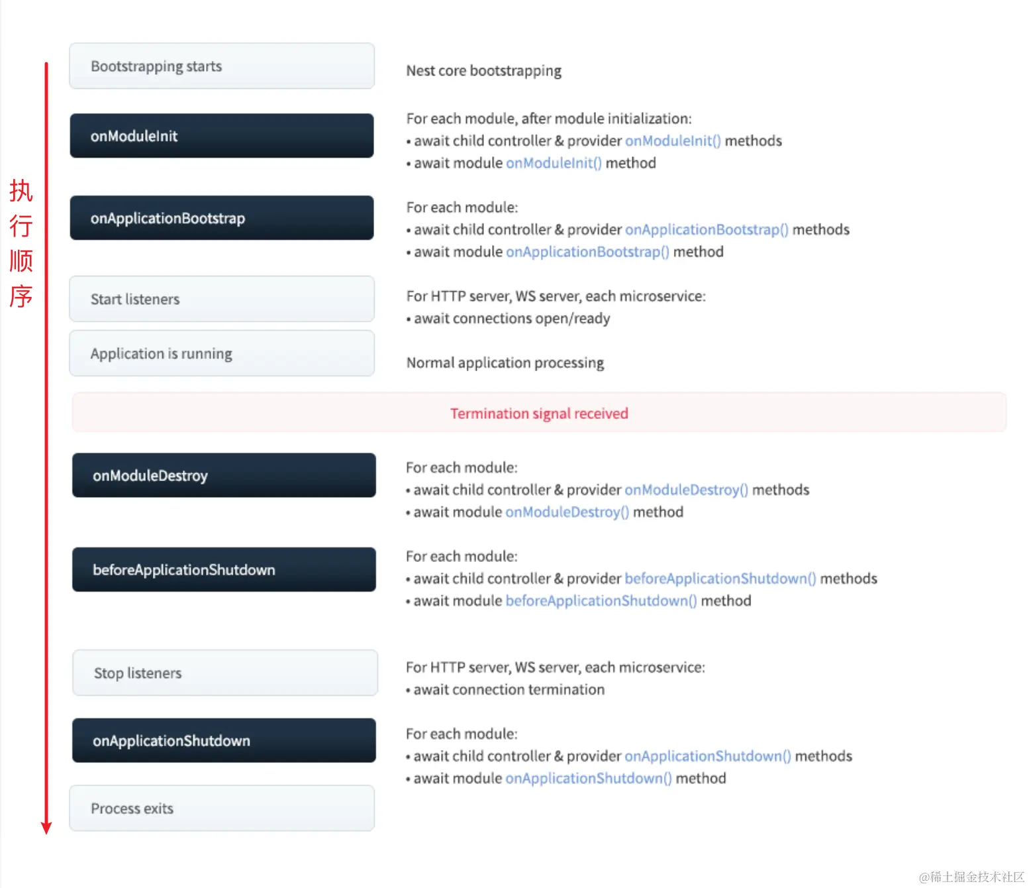Open the provider onModuleDestroy() link
Image resolution: width=1029 pixels, height=888 pixels.
(x=686, y=490)
